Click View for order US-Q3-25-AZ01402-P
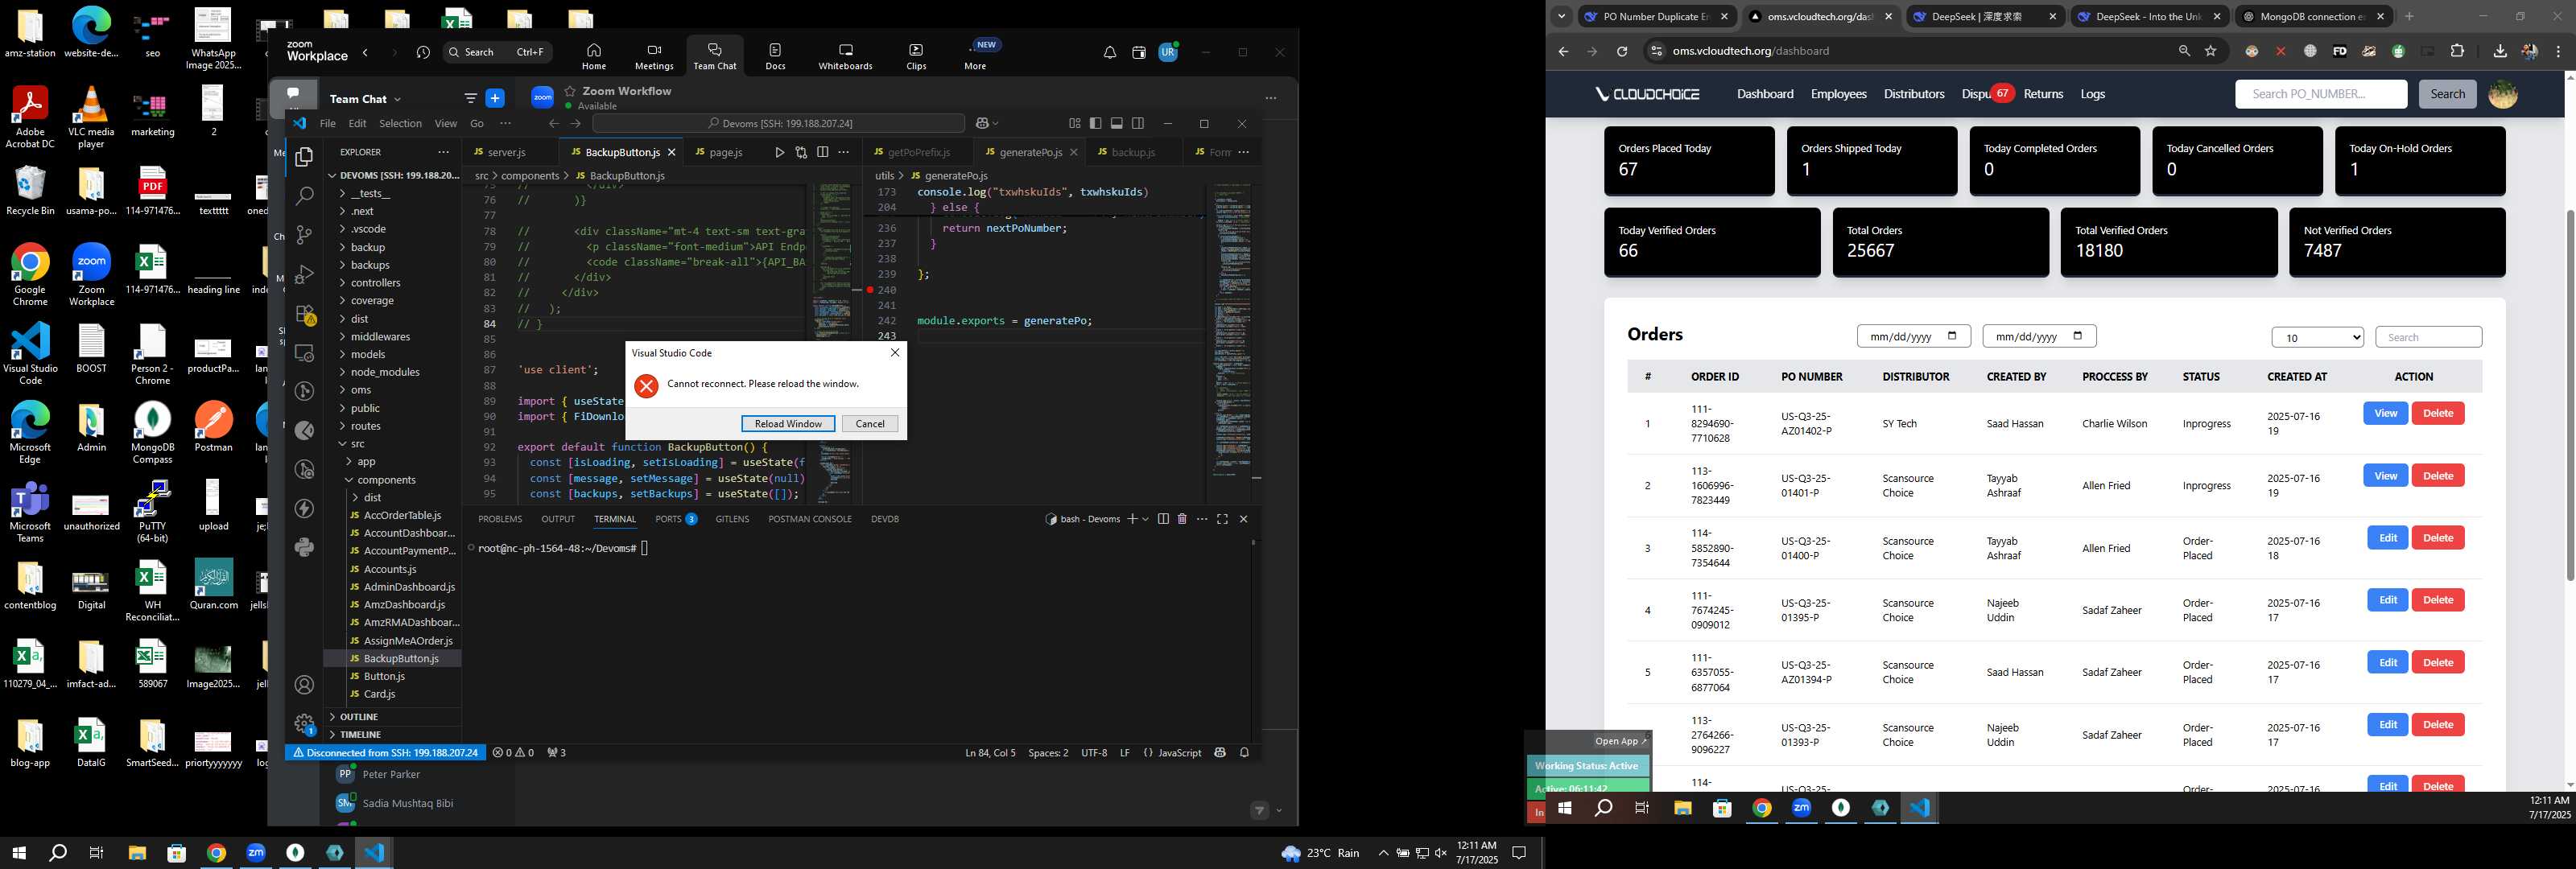Image resolution: width=2576 pixels, height=869 pixels. [2385, 414]
